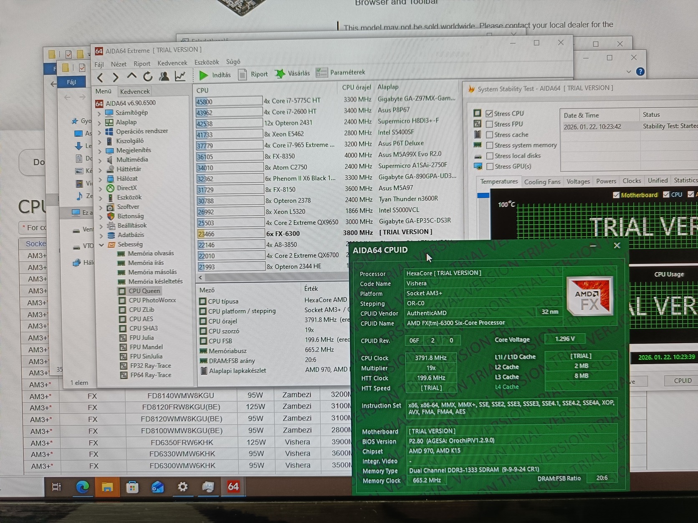The height and width of the screenshot is (523, 698).
Task: Collapse the Sebesség tree node
Action: click(x=101, y=245)
